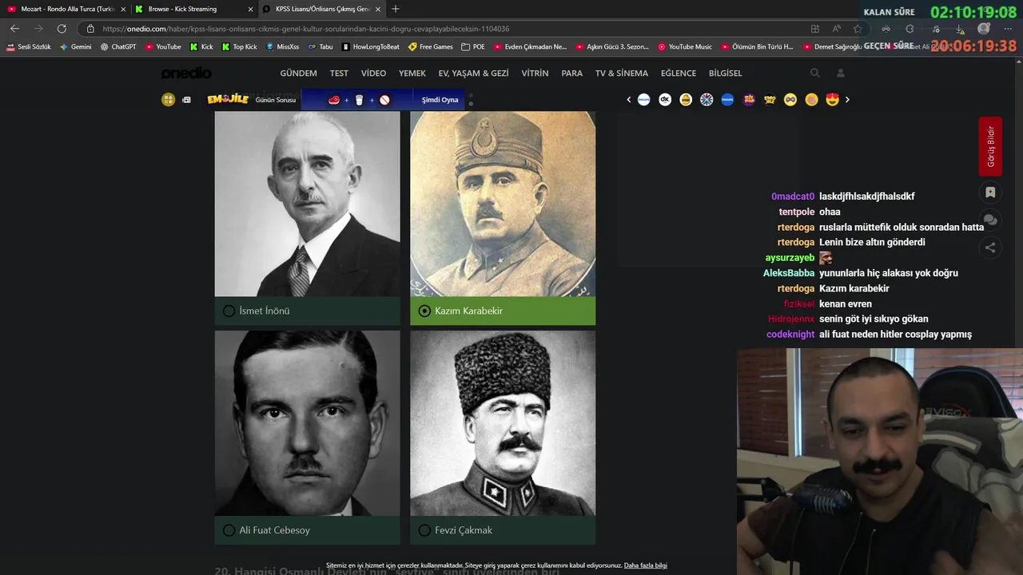The height and width of the screenshot is (575, 1023).
Task: Open a new browser tab
Action: point(396,9)
